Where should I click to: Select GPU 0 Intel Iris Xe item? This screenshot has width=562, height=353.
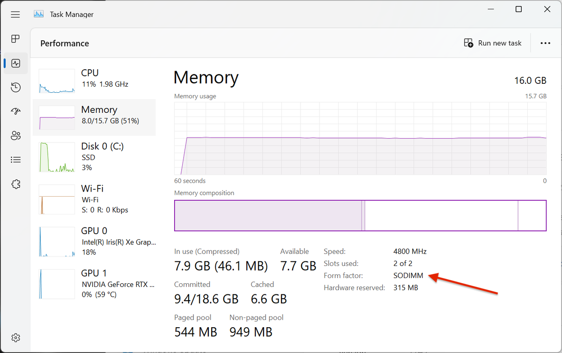point(94,241)
